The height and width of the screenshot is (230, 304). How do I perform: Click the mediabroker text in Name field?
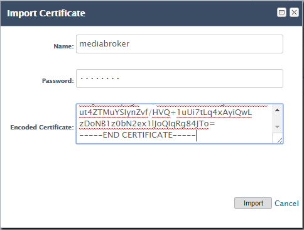pos(104,44)
